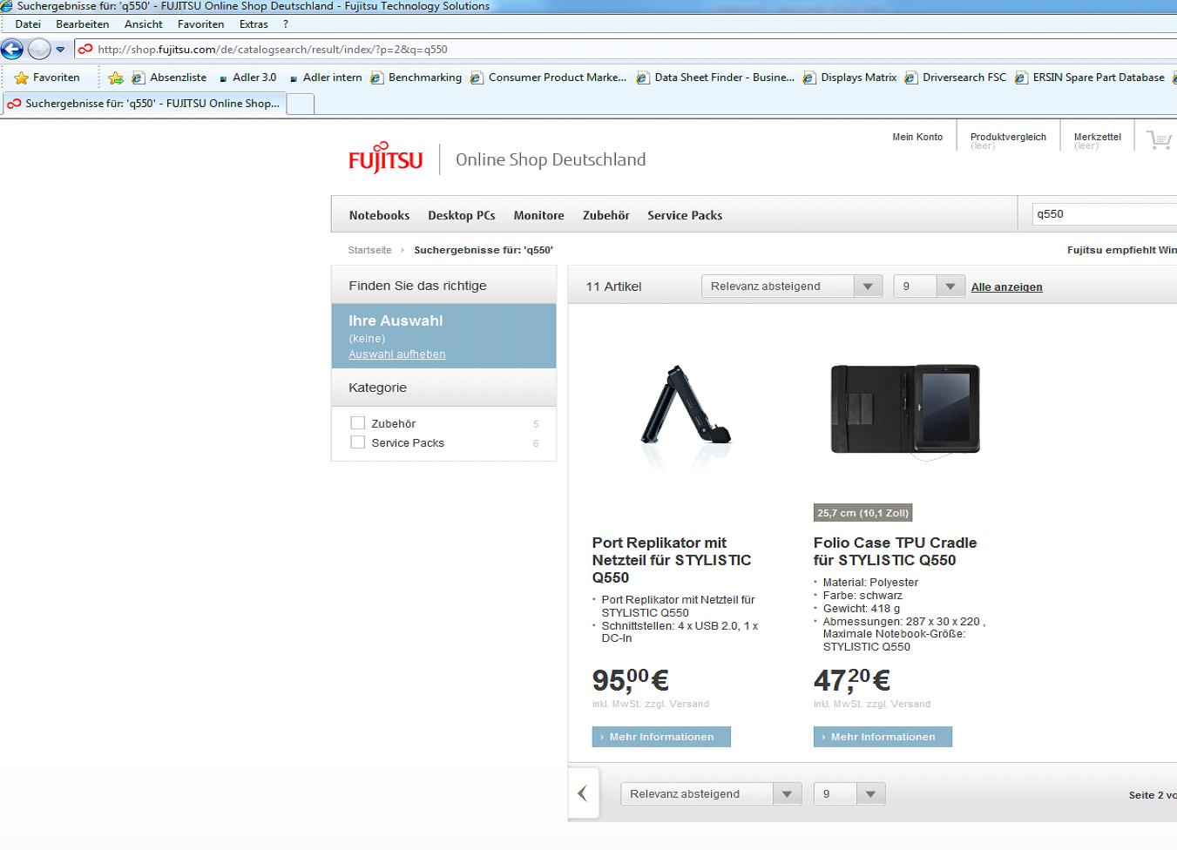
Task: Select the Suchergebnisse browser tab
Action: pyautogui.click(x=144, y=104)
